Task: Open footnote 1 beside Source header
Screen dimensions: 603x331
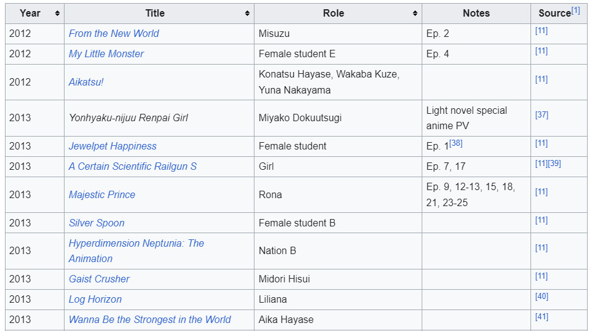Action: [575, 10]
